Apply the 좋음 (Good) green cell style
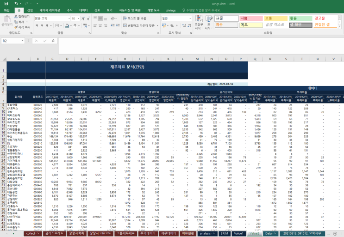This screenshot has width=344, height=237. tap(300, 18)
